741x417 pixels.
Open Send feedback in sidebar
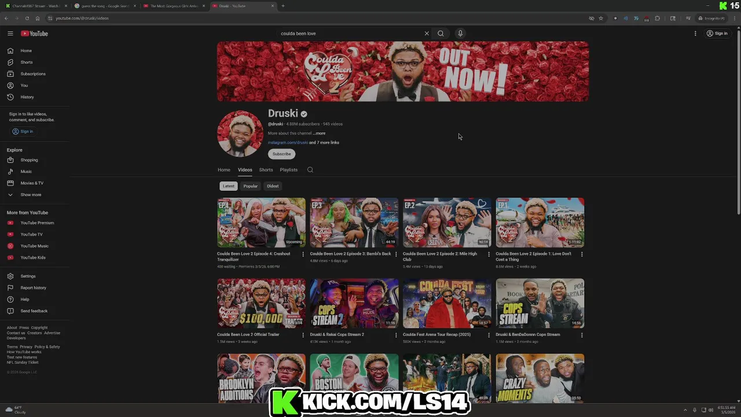(x=35, y=311)
